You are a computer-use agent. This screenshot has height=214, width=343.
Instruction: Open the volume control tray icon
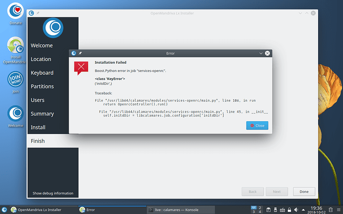click(x=296, y=210)
